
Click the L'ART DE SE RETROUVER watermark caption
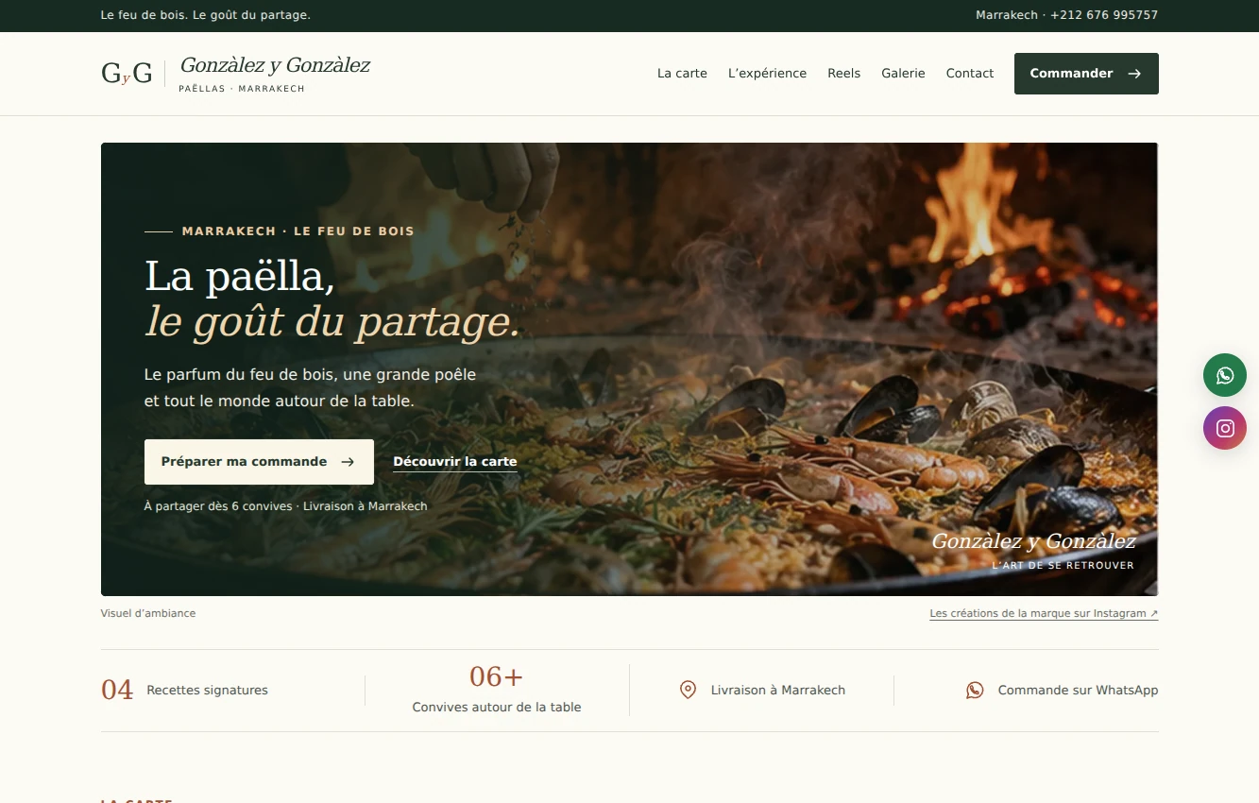pyautogui.click(x=1063, y=566)
